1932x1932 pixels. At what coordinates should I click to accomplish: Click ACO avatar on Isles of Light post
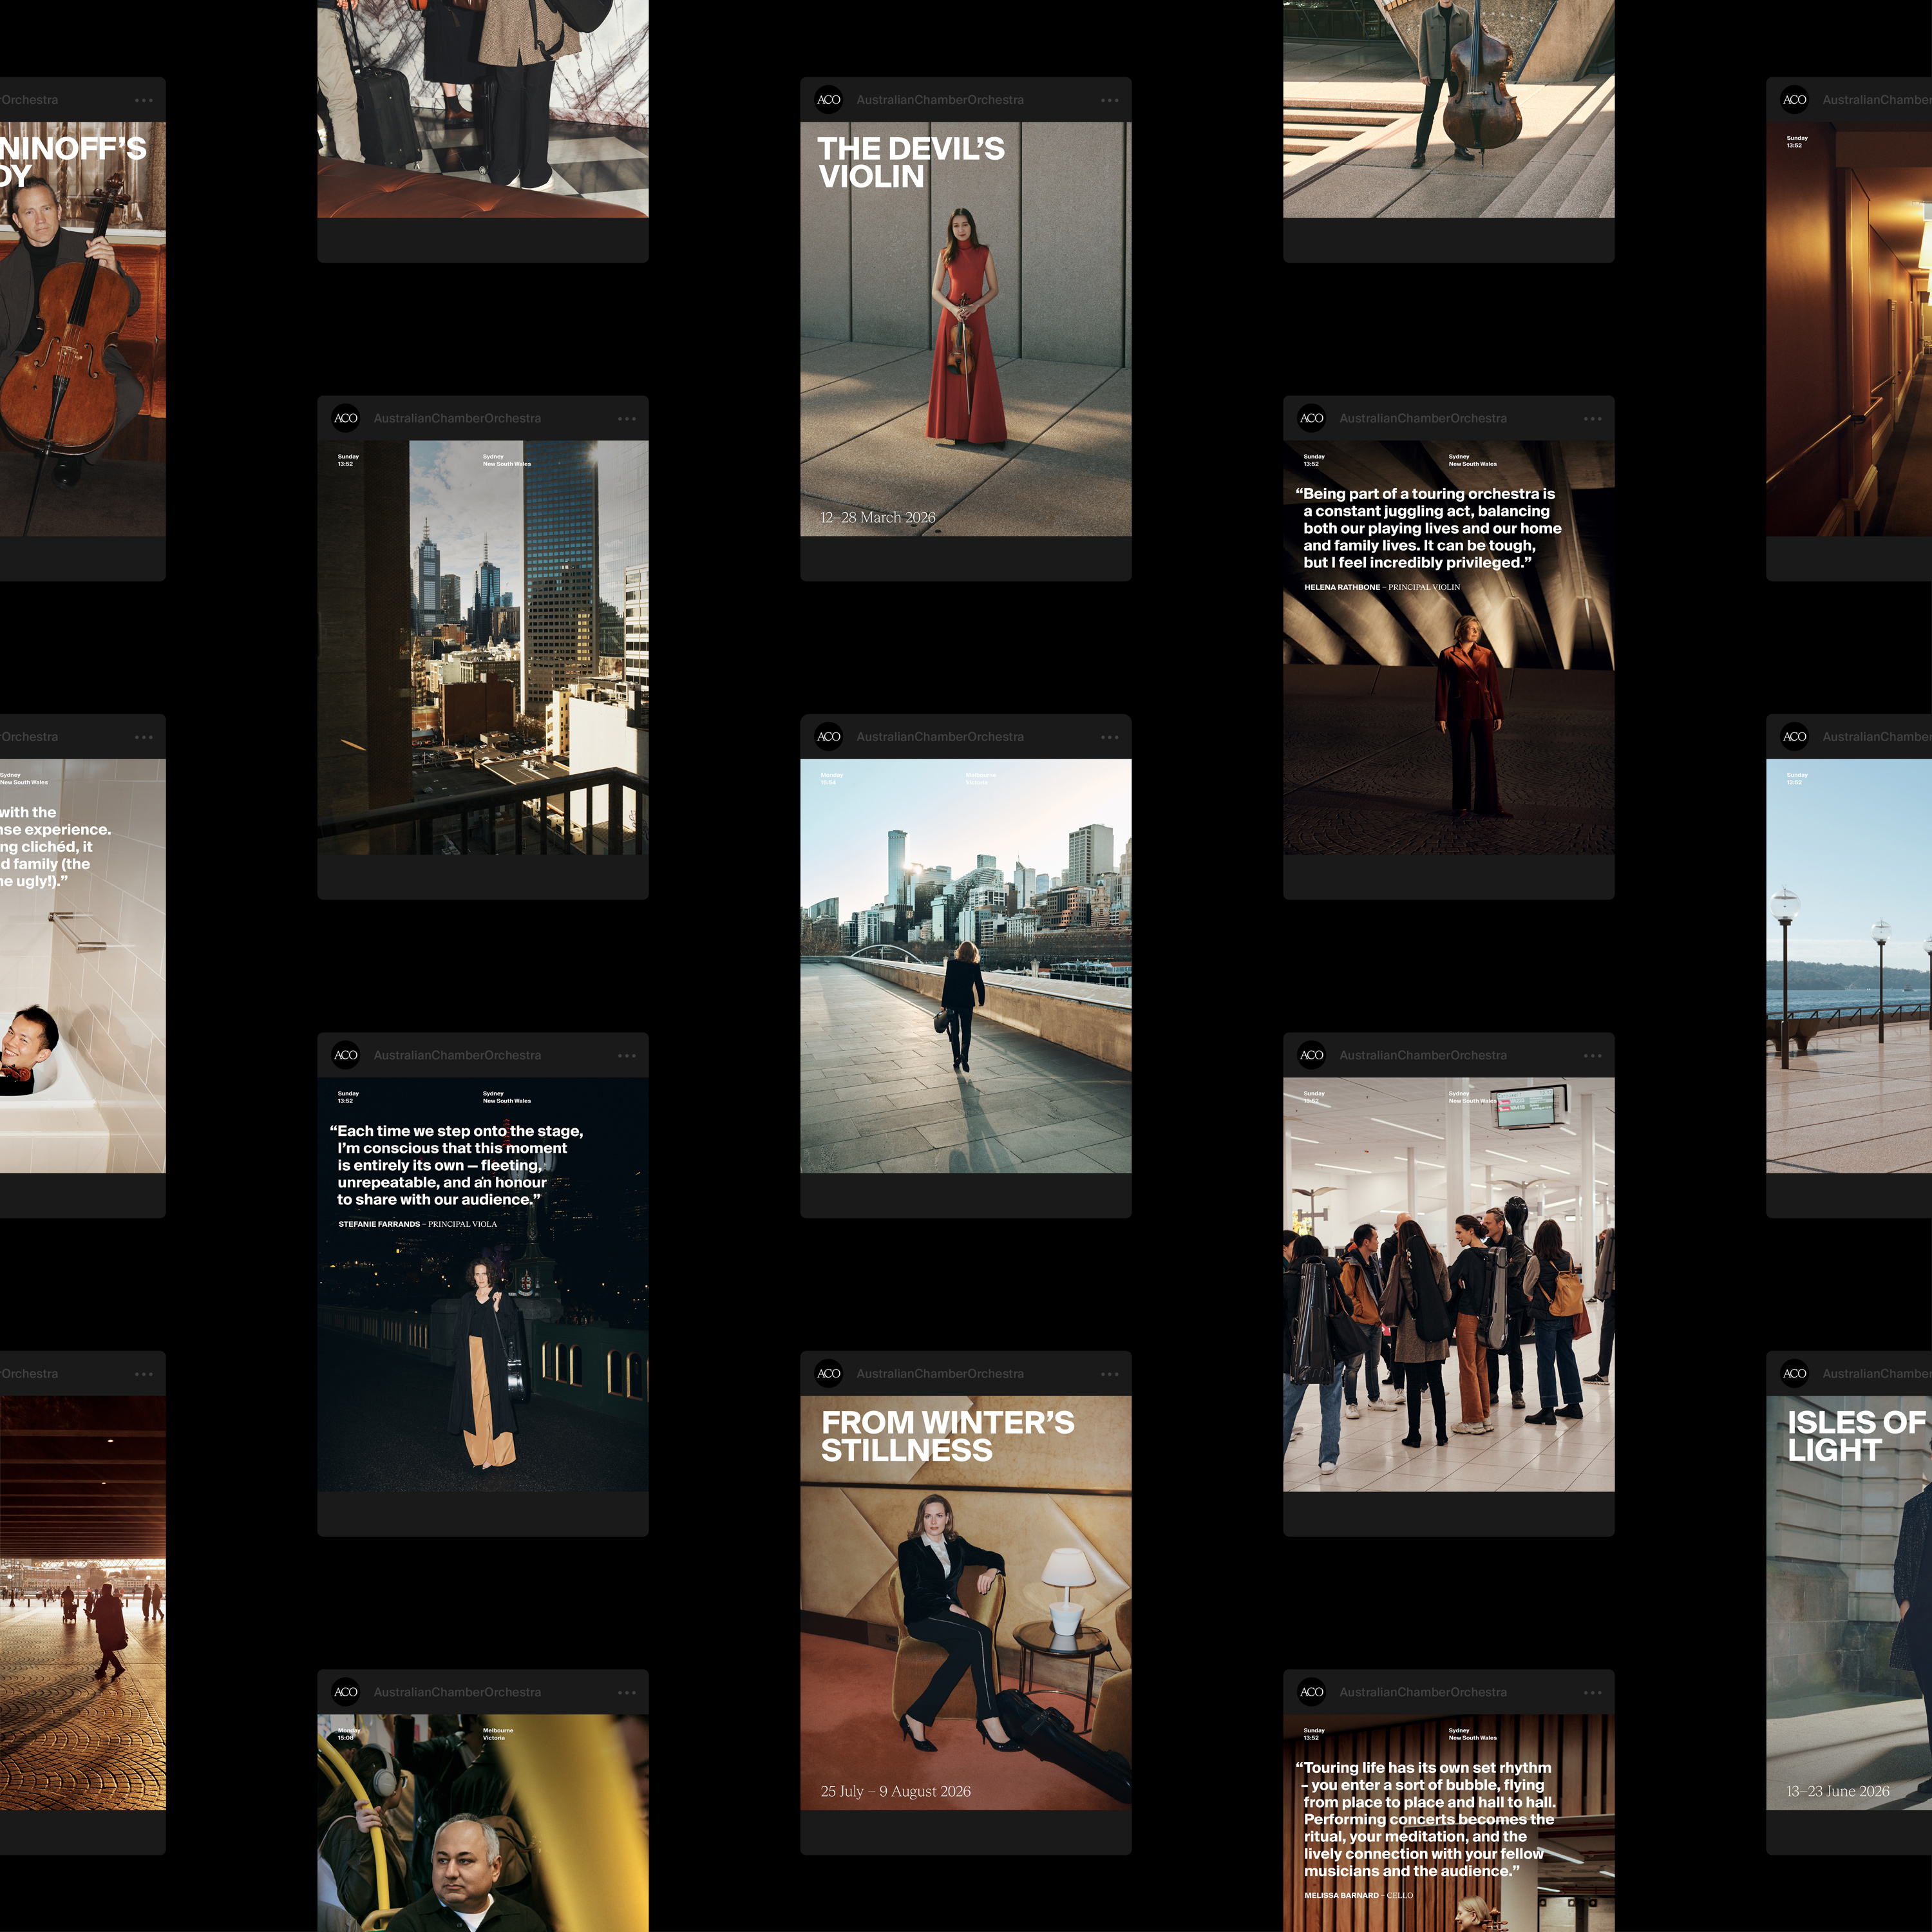(x=1794, y=1373)
